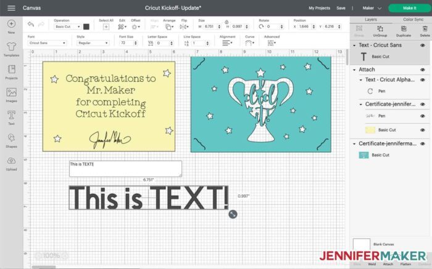432x269 pixels.
Task: Click the Delete icon
Action: (x=425, y=28)
